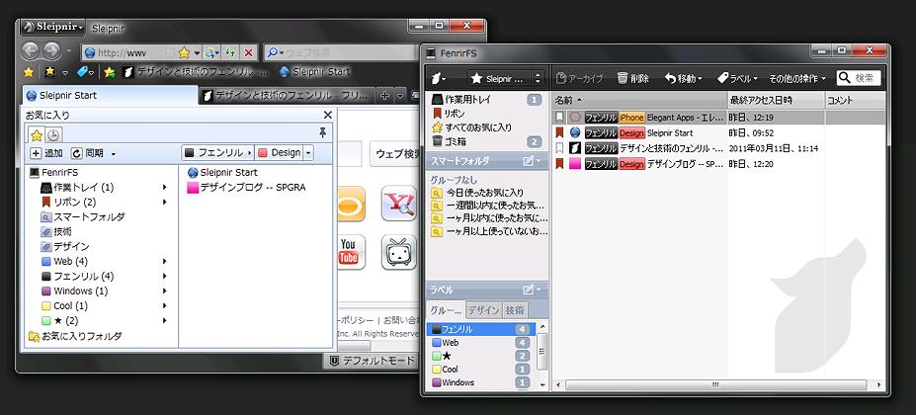Click blue swatch beside Web (4) in tree

[46, 261]
